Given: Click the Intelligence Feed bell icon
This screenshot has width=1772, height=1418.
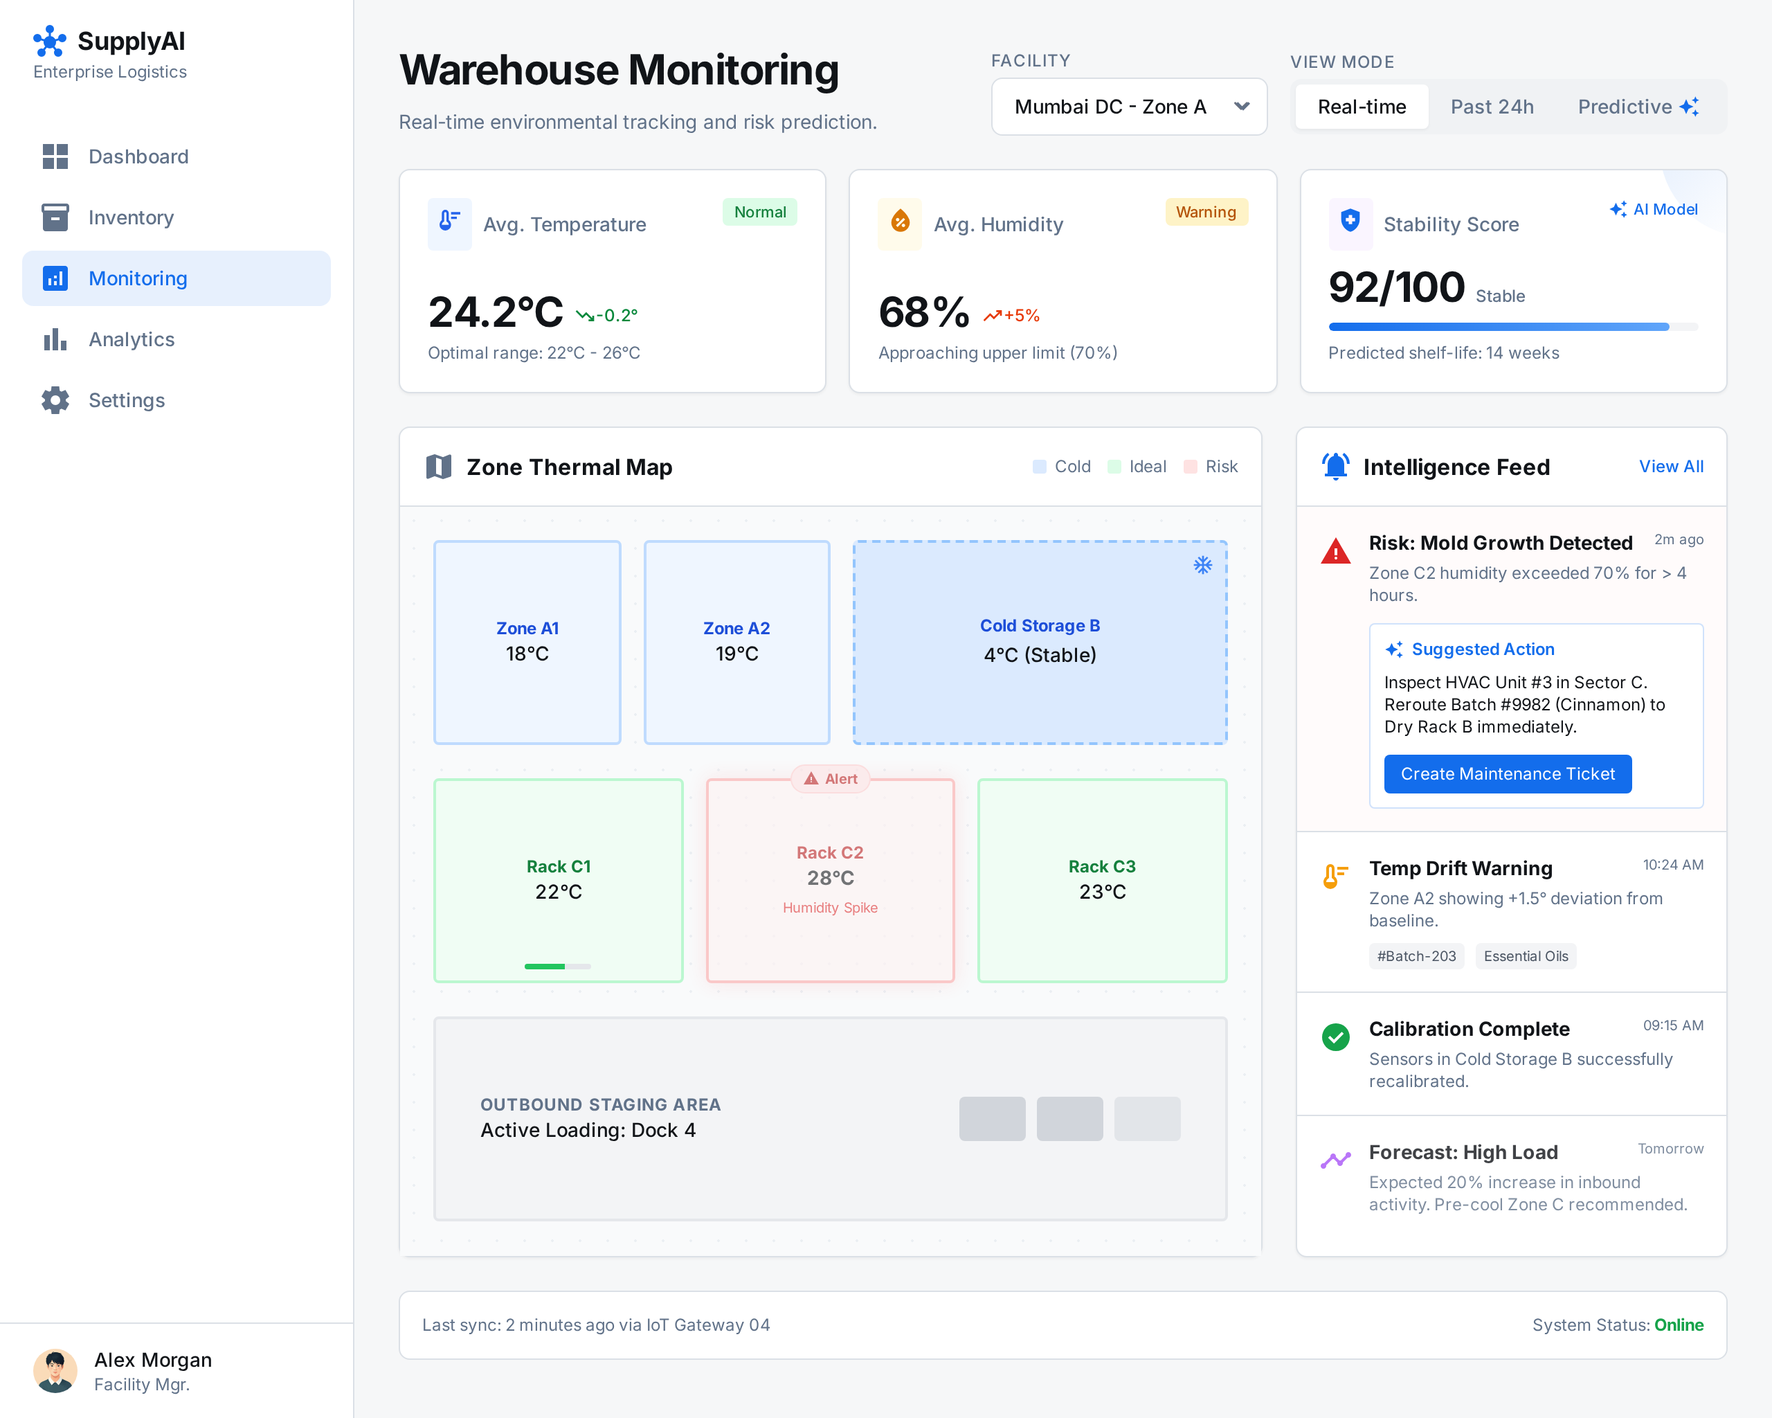Looking at the screenshot, I should tap(1335, 466).
